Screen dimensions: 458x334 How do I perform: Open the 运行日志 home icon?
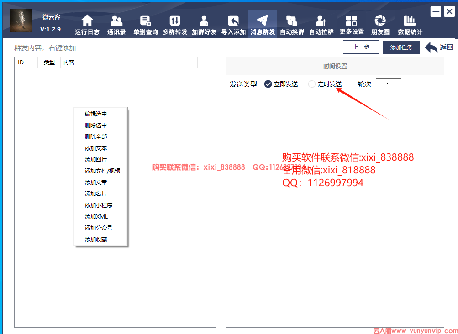click(x=87, y=21)
